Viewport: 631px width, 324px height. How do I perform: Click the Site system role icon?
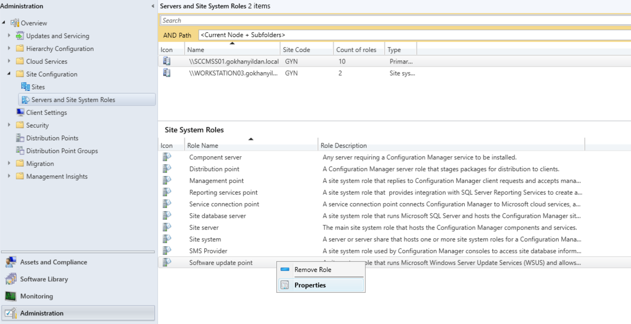pyautogui.click(x=167, y=239)
